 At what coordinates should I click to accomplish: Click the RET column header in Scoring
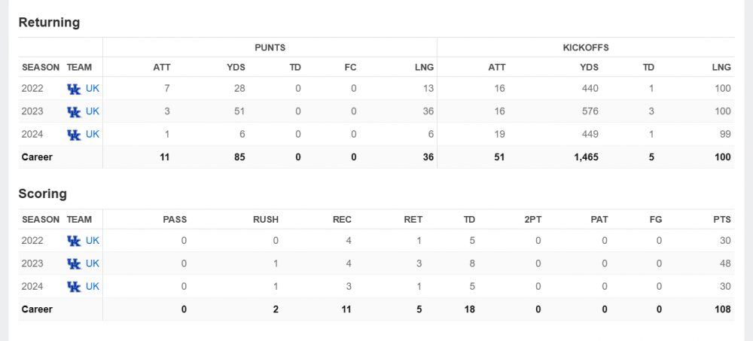tap(413, 220)
